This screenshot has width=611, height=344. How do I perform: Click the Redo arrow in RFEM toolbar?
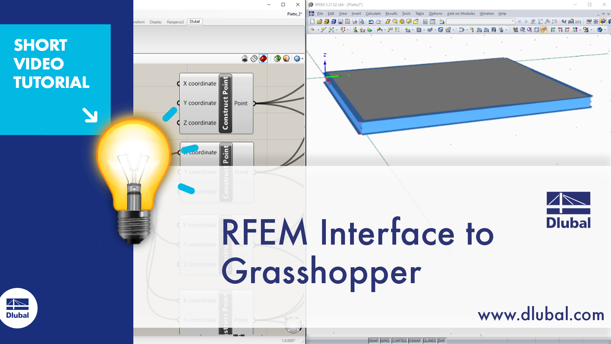coord(378,22)
